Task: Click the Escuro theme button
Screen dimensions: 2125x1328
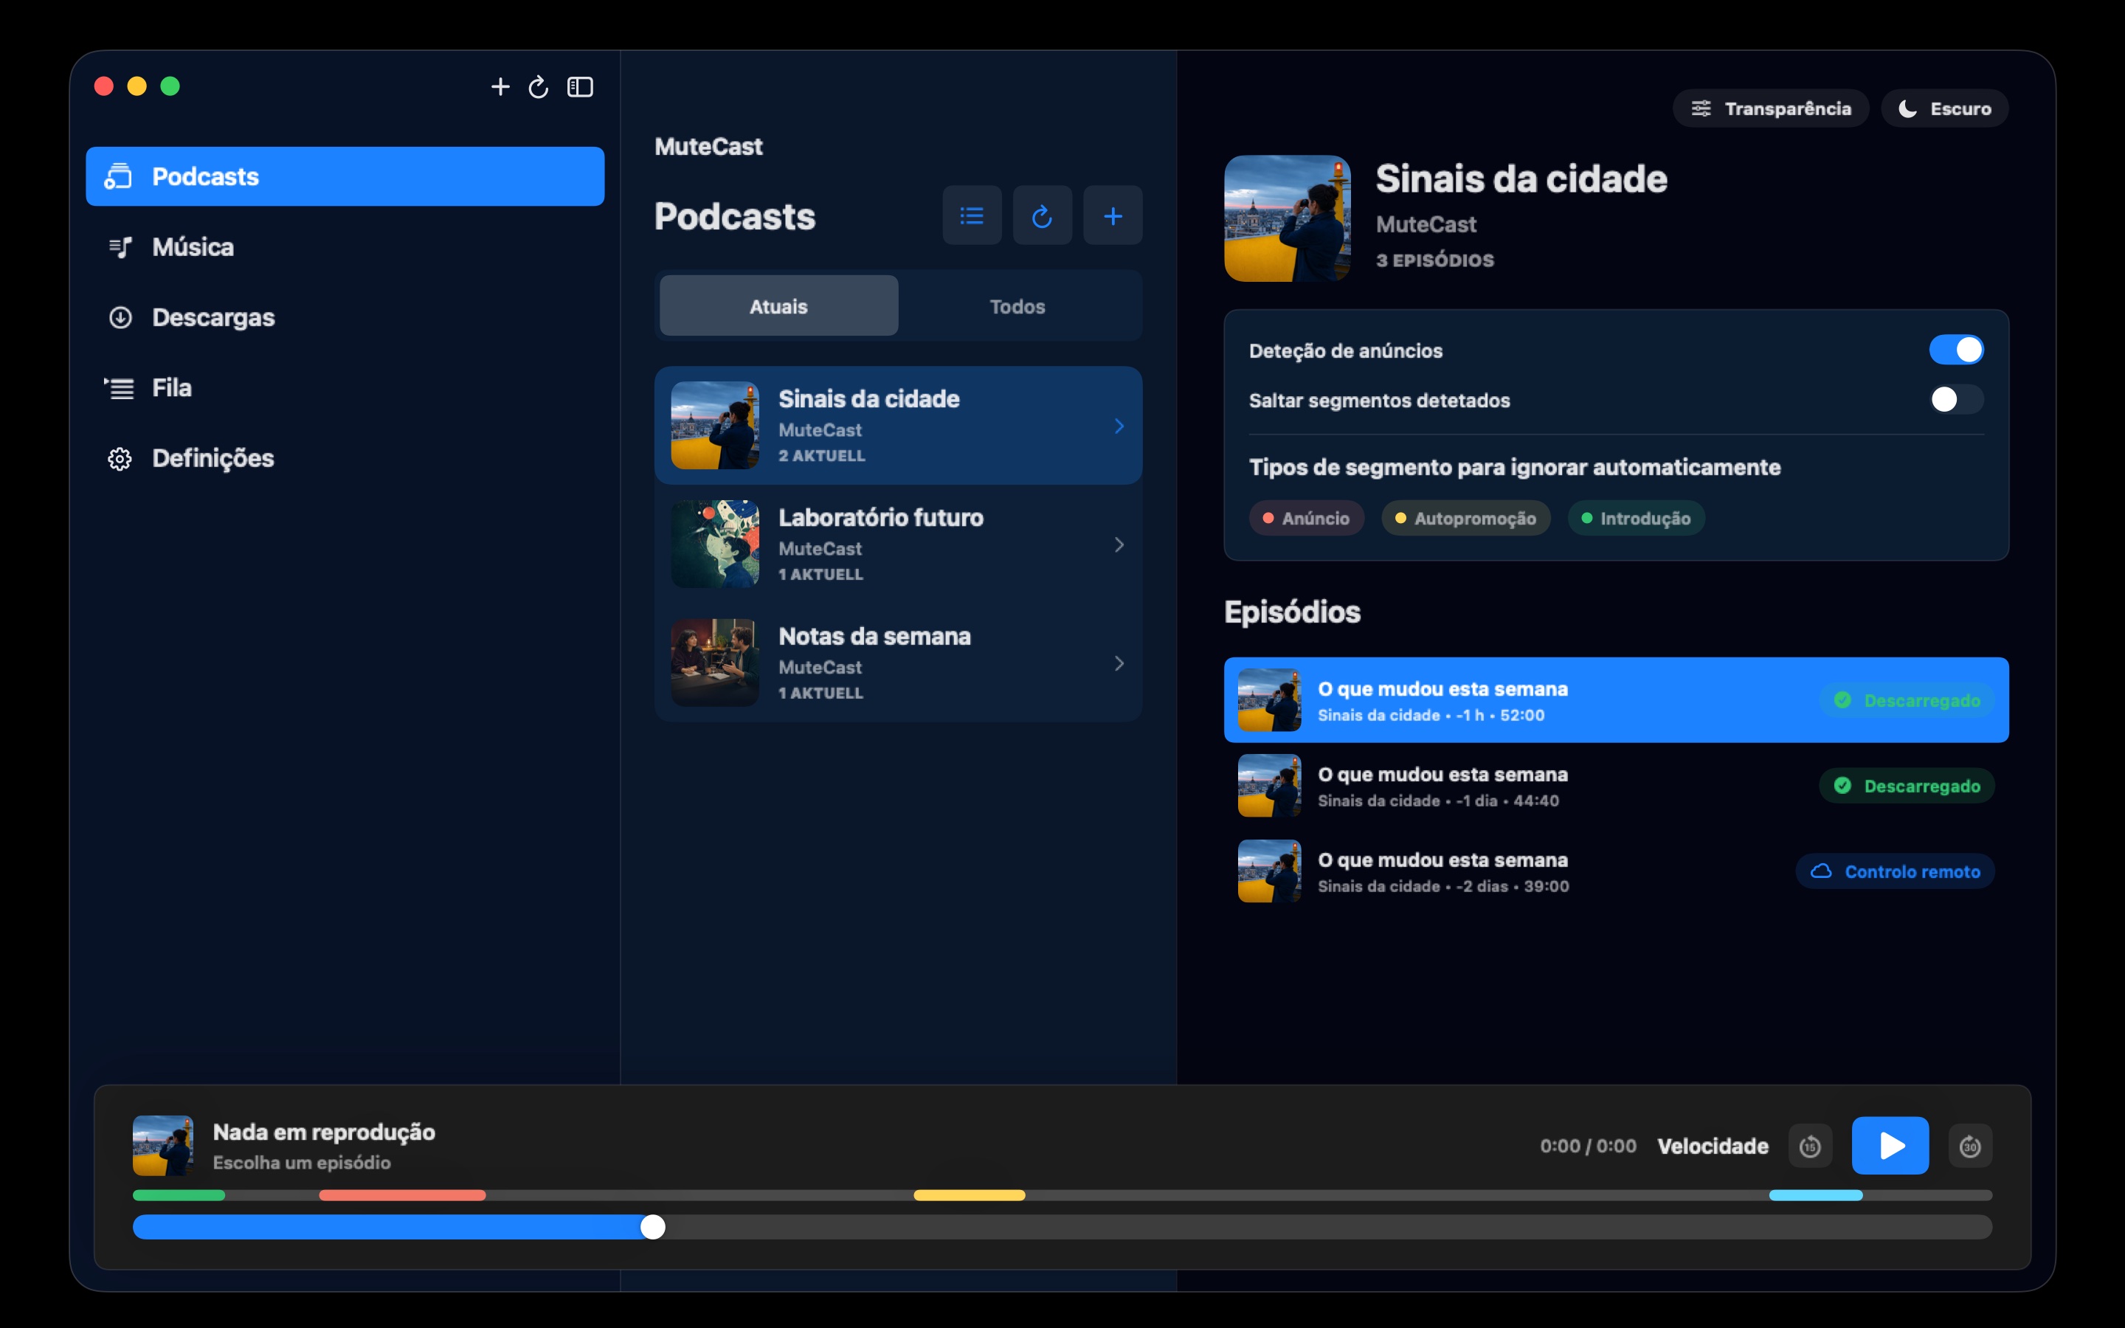Action: pyautogui.click(x=1944, y=108)
